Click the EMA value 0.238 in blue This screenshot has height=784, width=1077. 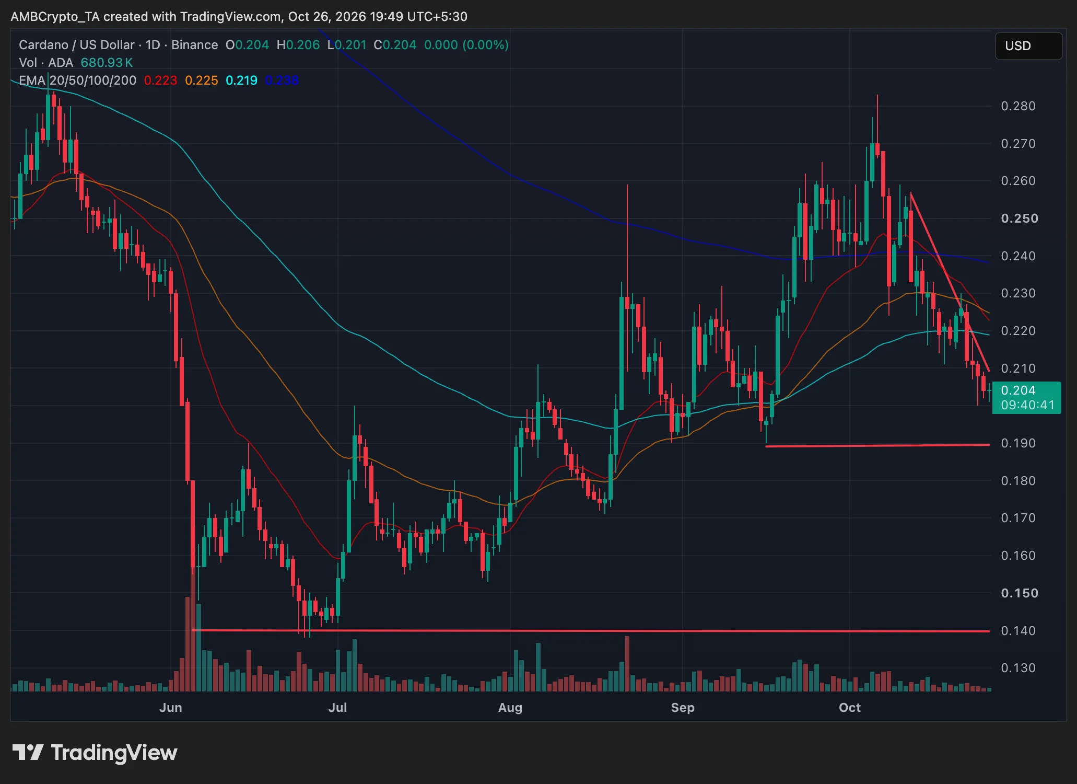pos(282,80)
